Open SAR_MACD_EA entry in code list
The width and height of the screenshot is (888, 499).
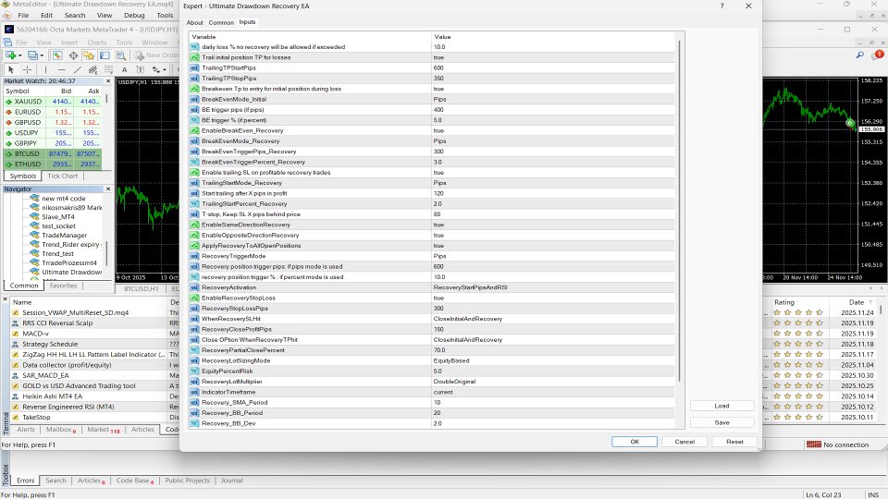(x=45, y=376)
